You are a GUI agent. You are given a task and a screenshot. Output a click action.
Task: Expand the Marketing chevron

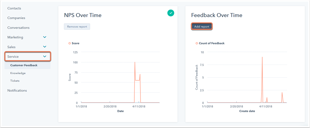pos(45,37)
